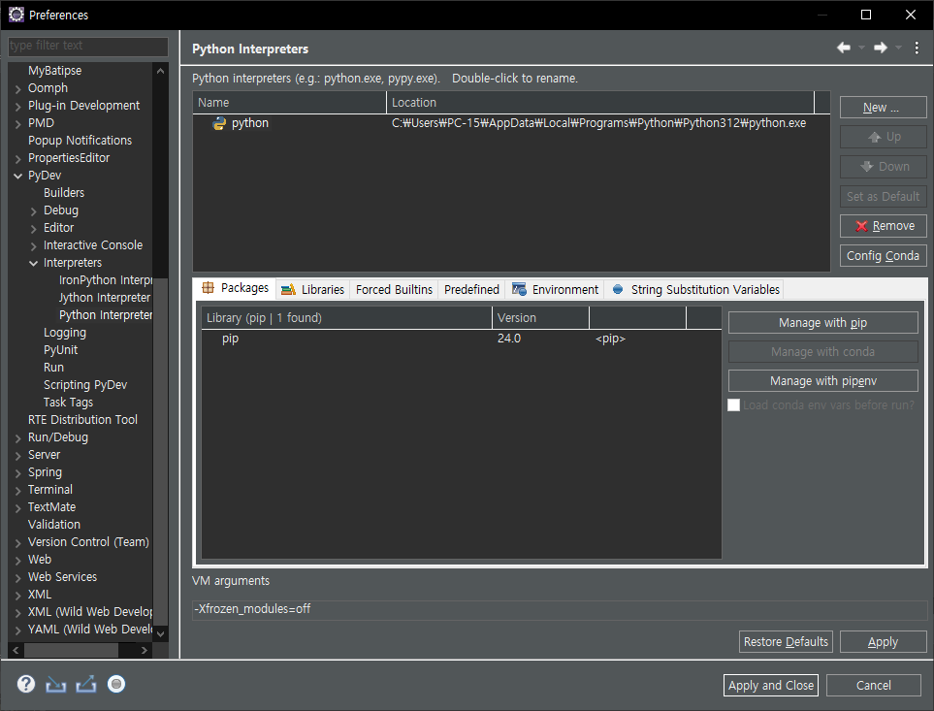The height and width of the screenshot is (711, 934).
Task: Open the Predefined tab
Action: [x=471, y=289]
